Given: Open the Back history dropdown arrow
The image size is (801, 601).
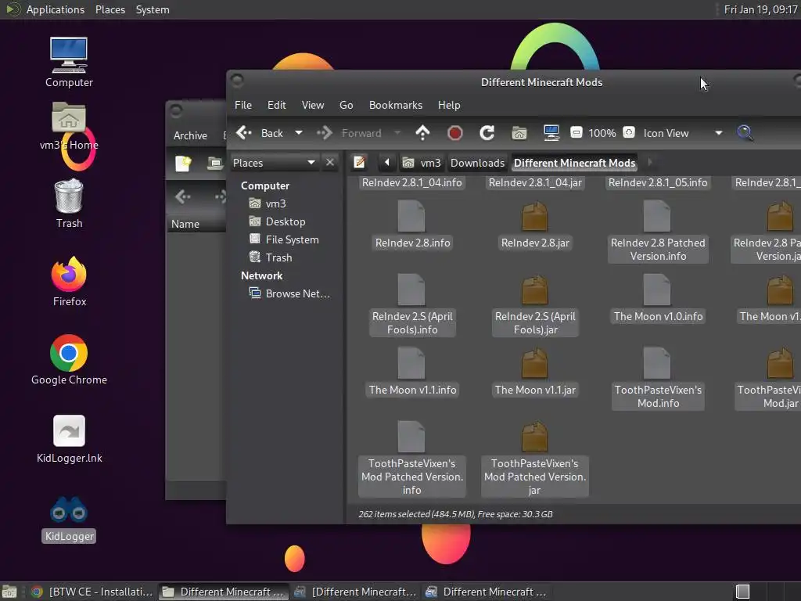Looking at the screenshot, I should pyautogui.click(x=299, y=133).
